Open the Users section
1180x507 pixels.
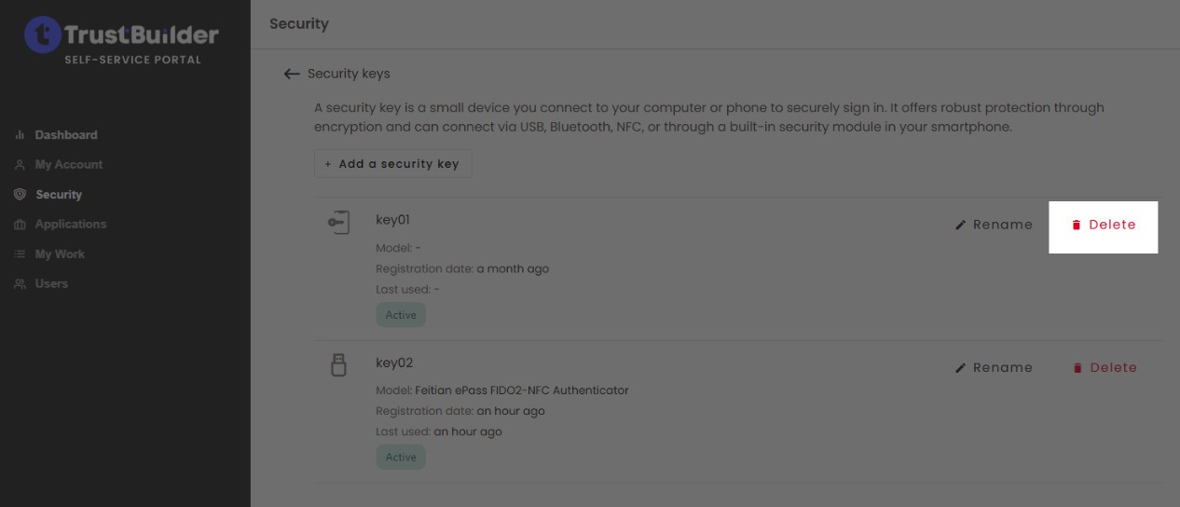51,284
